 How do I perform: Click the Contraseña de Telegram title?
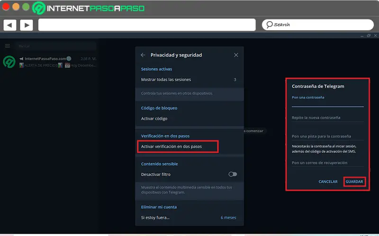pos(318,86)
